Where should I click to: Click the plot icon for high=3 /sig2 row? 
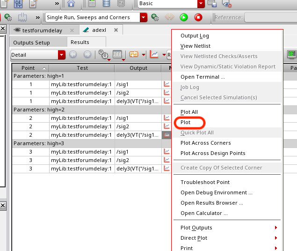click(166, 160)
